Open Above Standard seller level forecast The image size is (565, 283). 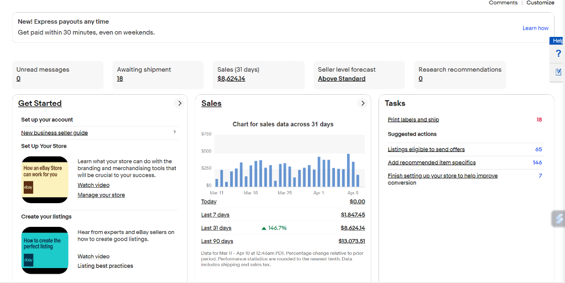[x=342, y=79]
